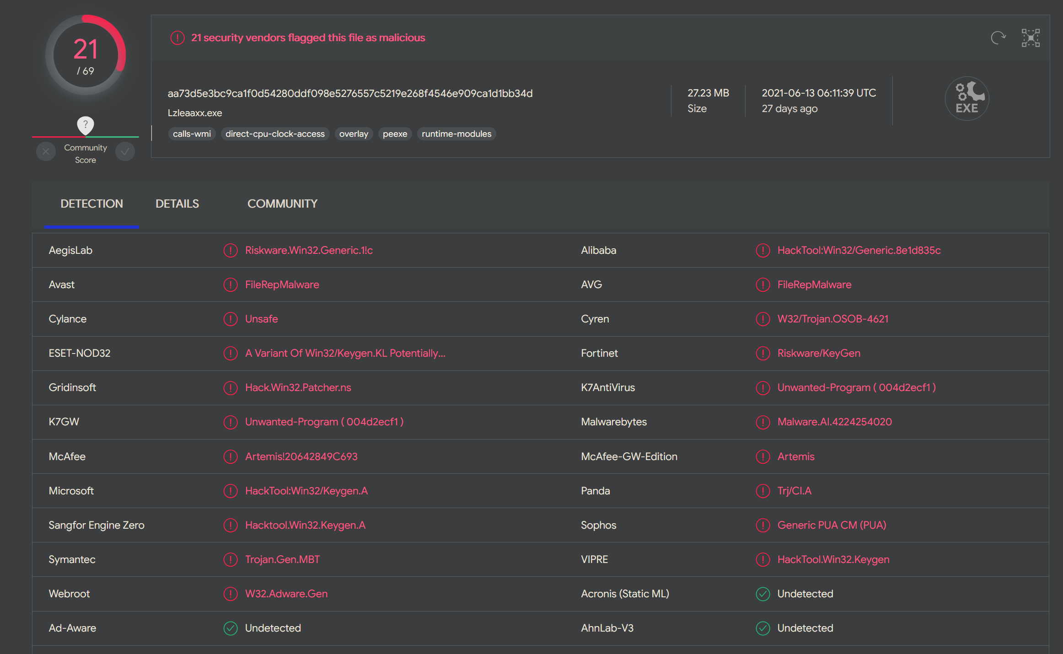This screenshot has width=1063, height=654.
Task: Click the Gridinsoft vendor name
Action: pyautogui.click(x=72, y=387)
